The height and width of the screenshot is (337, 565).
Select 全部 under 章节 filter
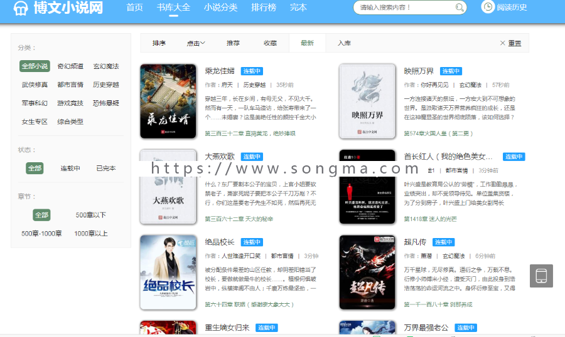point(41,215)
